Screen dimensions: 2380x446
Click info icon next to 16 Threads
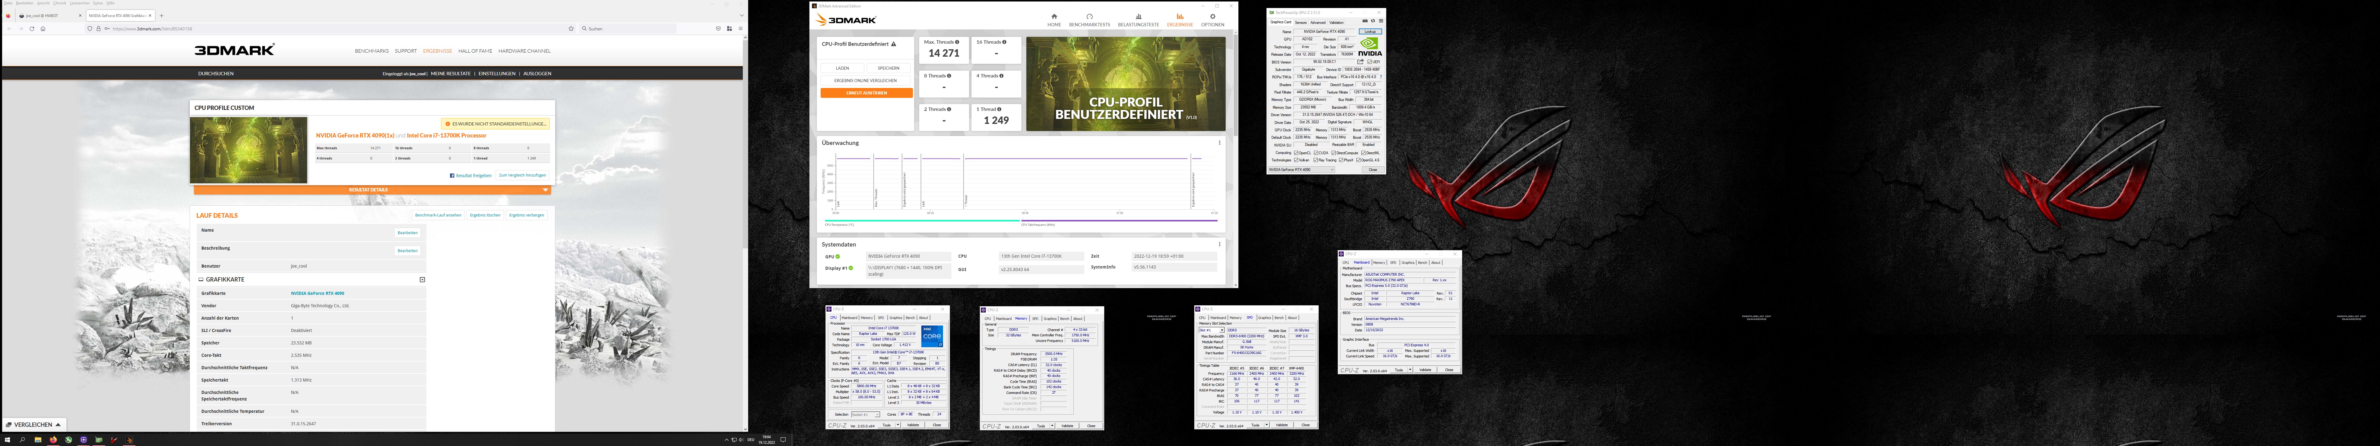pyautogui.click(x=1004, y=42)
